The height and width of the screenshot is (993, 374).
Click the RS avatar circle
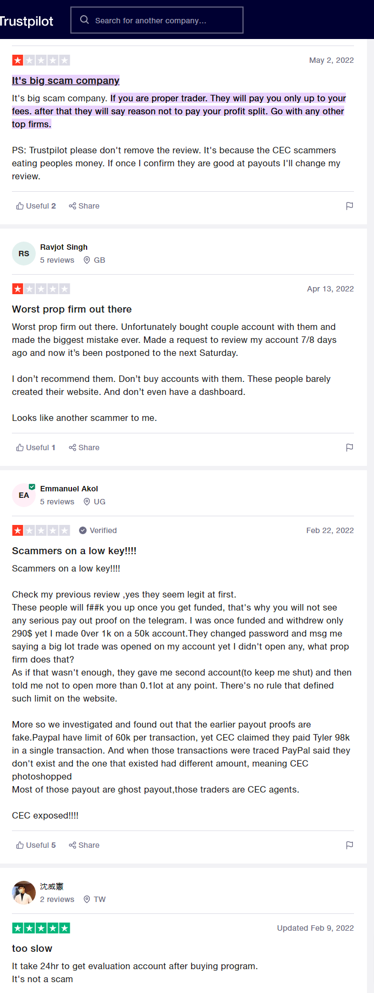(x=24, y=254)
